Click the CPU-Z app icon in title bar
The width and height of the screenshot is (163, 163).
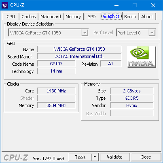click(x=5, y=5)
